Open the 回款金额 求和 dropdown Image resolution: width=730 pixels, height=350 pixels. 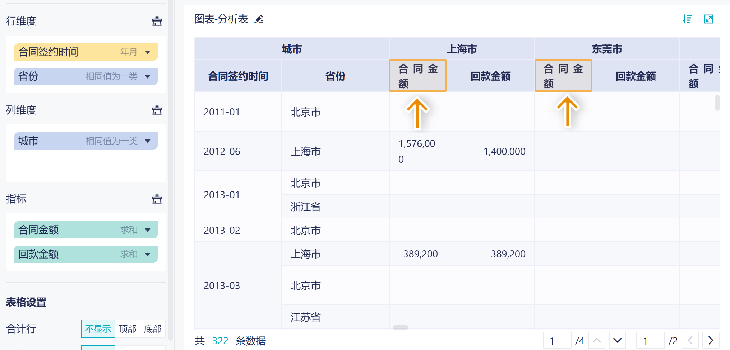point(148,255)
